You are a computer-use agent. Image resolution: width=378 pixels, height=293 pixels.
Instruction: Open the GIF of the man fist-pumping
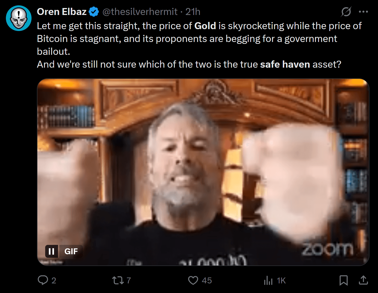coord(203,172)
